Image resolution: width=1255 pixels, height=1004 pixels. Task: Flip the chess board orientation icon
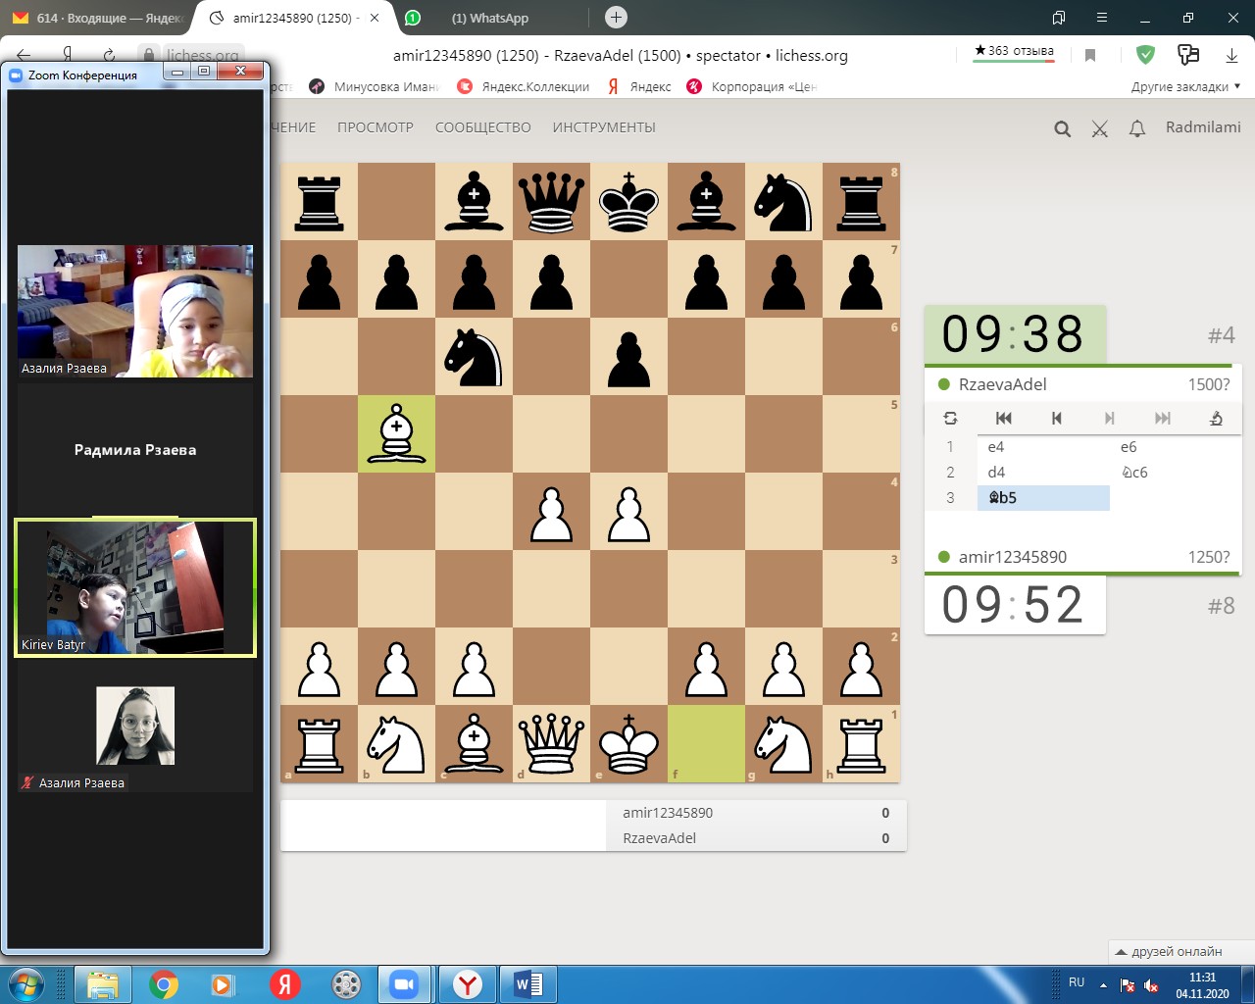tap(950, 419)
